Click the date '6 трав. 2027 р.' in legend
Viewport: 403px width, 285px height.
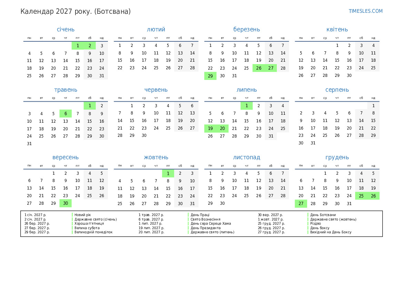[151, 220]
